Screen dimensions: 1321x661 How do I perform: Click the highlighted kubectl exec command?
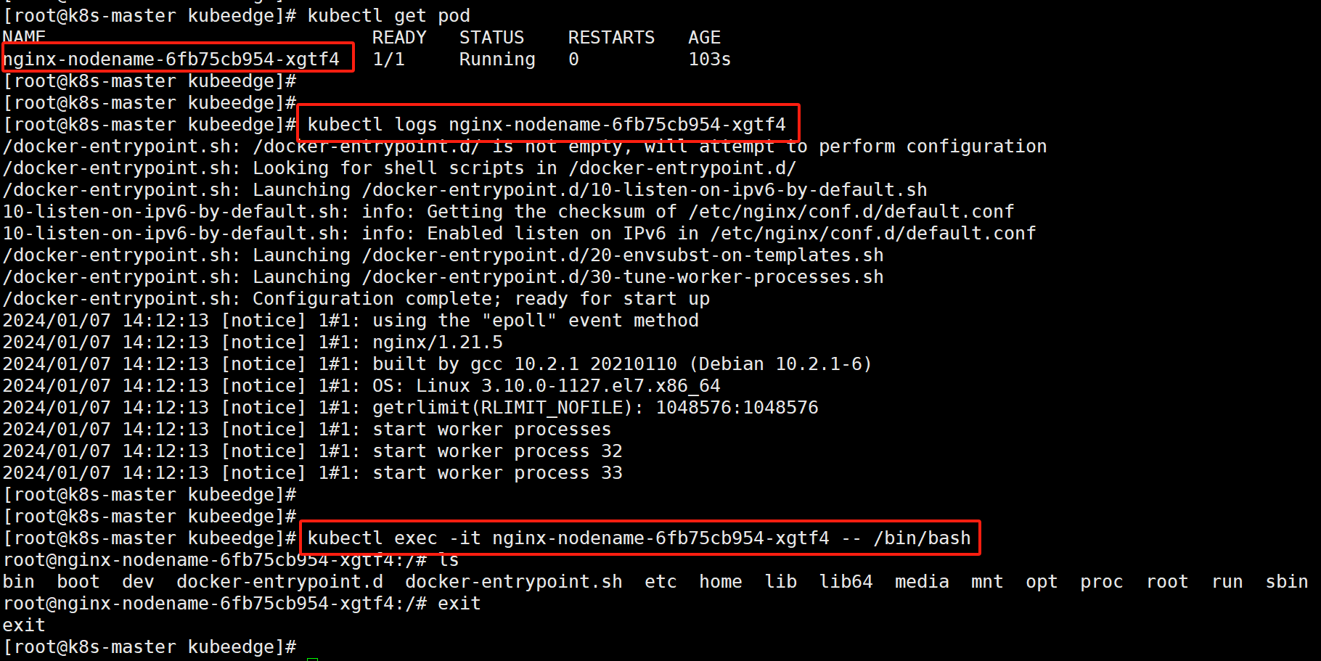(639, 538)
